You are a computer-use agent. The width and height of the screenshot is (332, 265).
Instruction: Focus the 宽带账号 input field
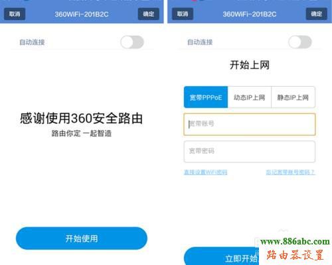tap(250, 124)
